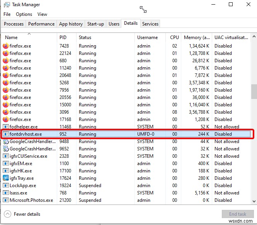Click the UMFD-0 username cell
257x225 pixels.
(146, 134)
